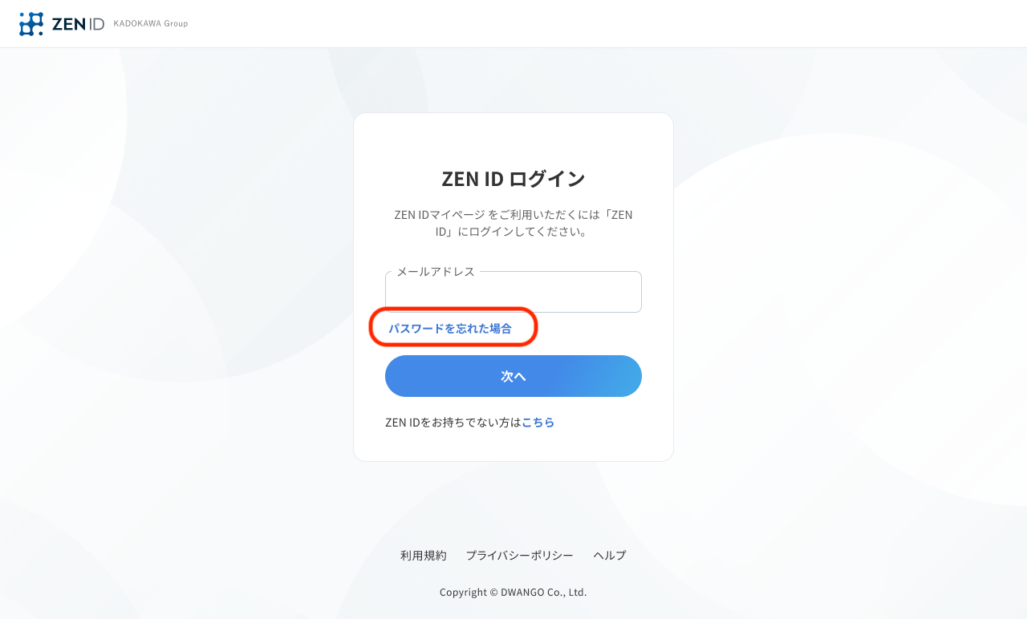
Task: Click こちら to register a new ZEN ID
Action: (x=538, y=422)
